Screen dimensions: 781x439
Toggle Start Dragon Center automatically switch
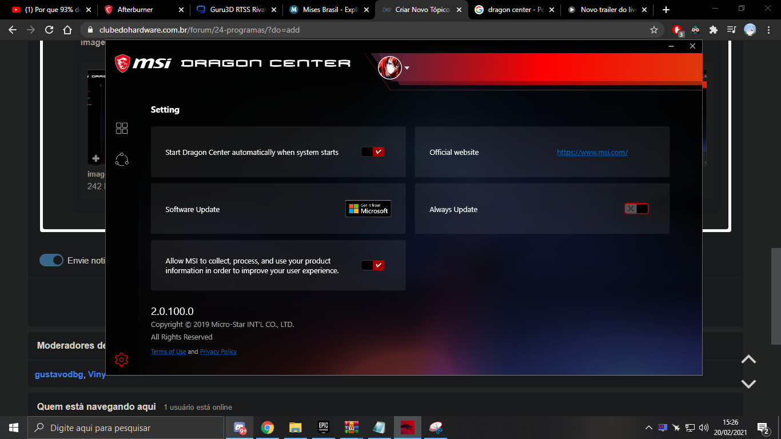[x=373, y=152]
